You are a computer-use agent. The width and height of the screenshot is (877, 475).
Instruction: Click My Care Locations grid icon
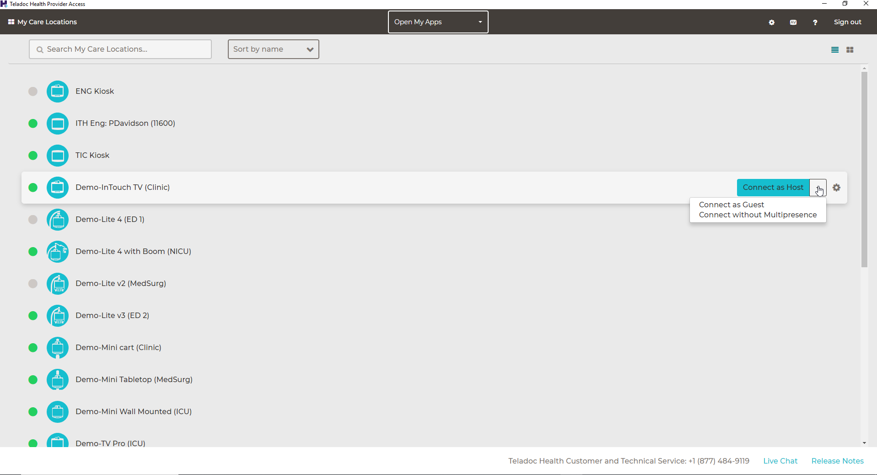[x=11, y=22]
